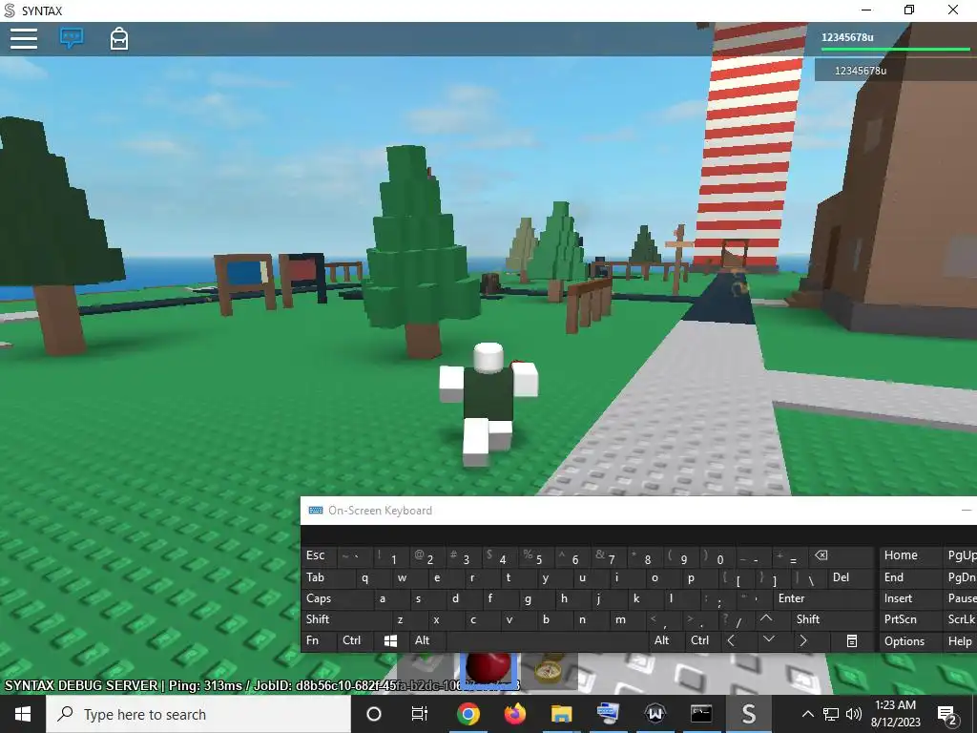Launch Firefox from taskbar
This screenshot has height=733, width=977.
point(514,714)
